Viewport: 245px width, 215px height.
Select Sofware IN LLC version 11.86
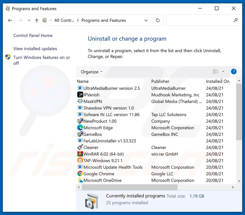tap(111, 114)
